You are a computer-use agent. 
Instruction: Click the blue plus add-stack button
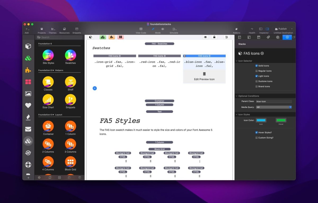click(95, 88)
